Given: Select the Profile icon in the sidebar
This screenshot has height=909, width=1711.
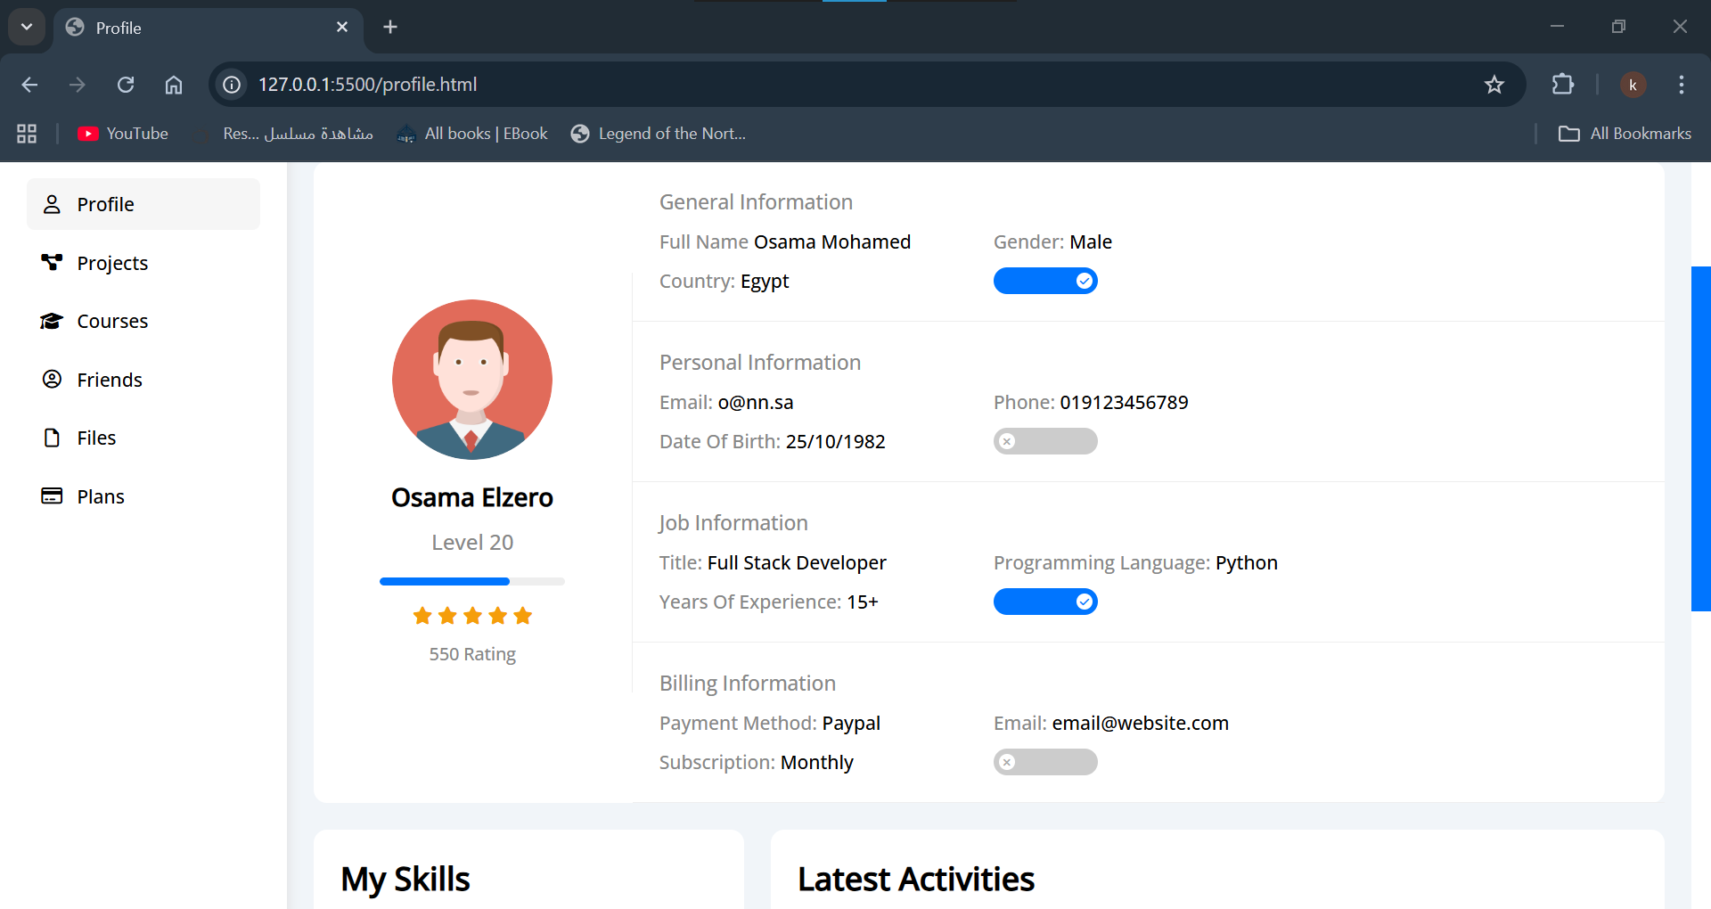Looking at the screenshot, I should point(52,203).
